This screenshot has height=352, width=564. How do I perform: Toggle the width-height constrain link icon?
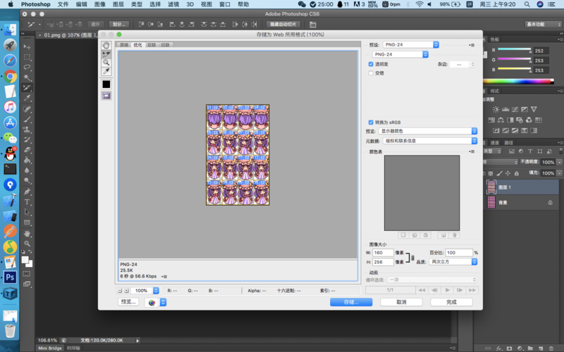click(412, 258)
